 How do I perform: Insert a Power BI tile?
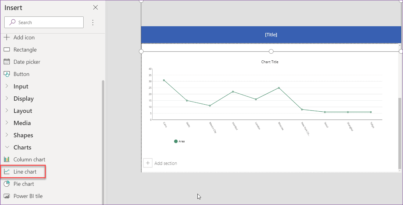tap(28, 196)
